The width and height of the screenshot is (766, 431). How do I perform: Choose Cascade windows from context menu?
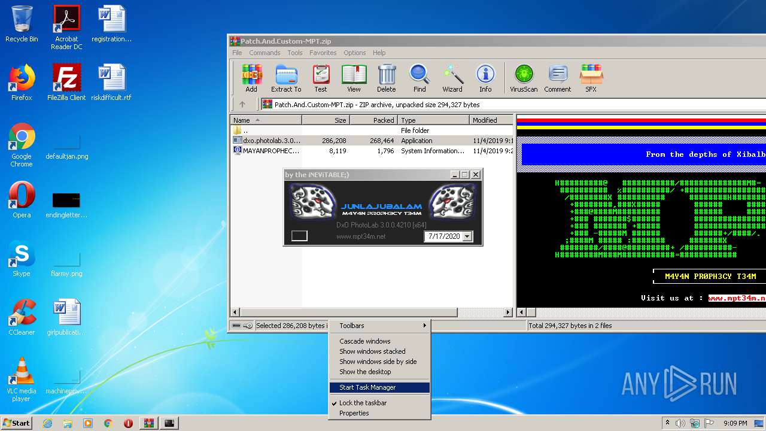(x=379, y=341)
